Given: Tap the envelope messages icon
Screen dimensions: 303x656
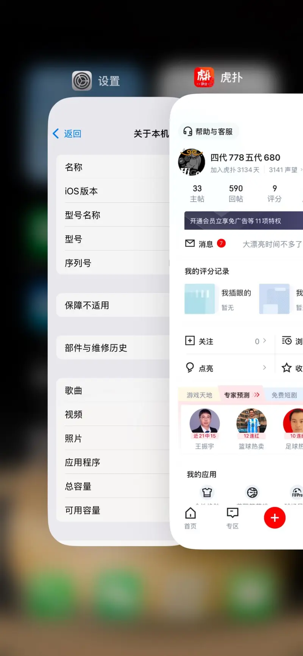Looking at the screenshot, I should point(190,243).
